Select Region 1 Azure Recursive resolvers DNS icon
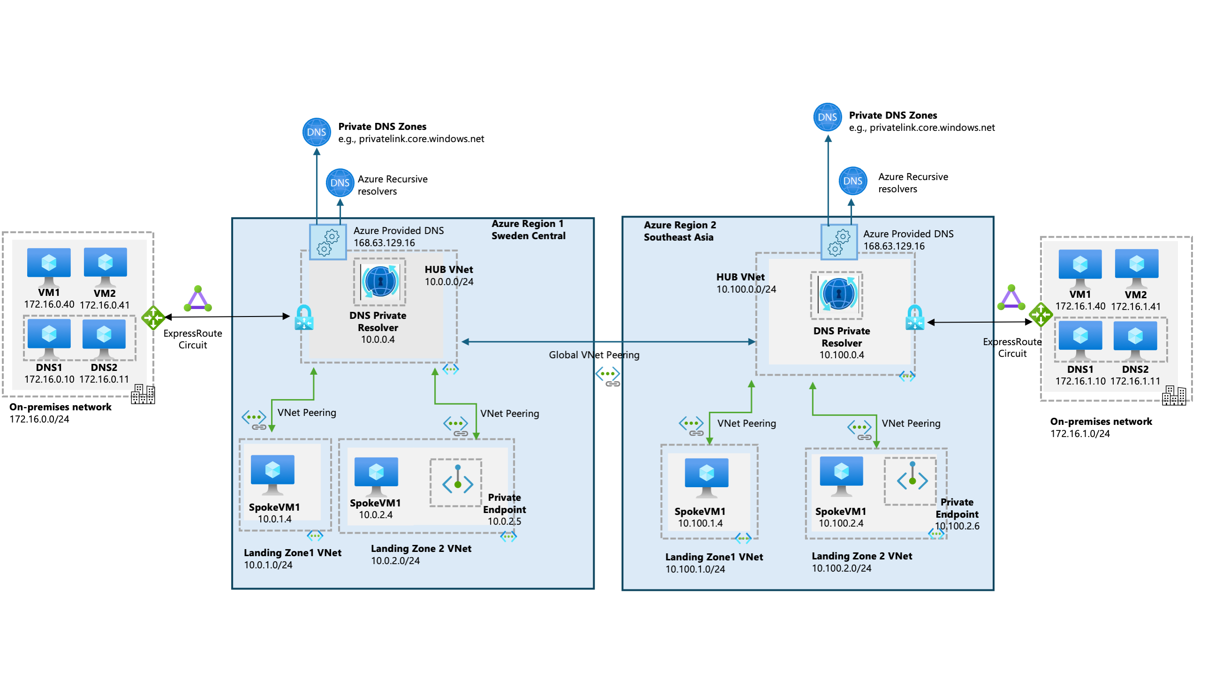 [x=340, y=183]
